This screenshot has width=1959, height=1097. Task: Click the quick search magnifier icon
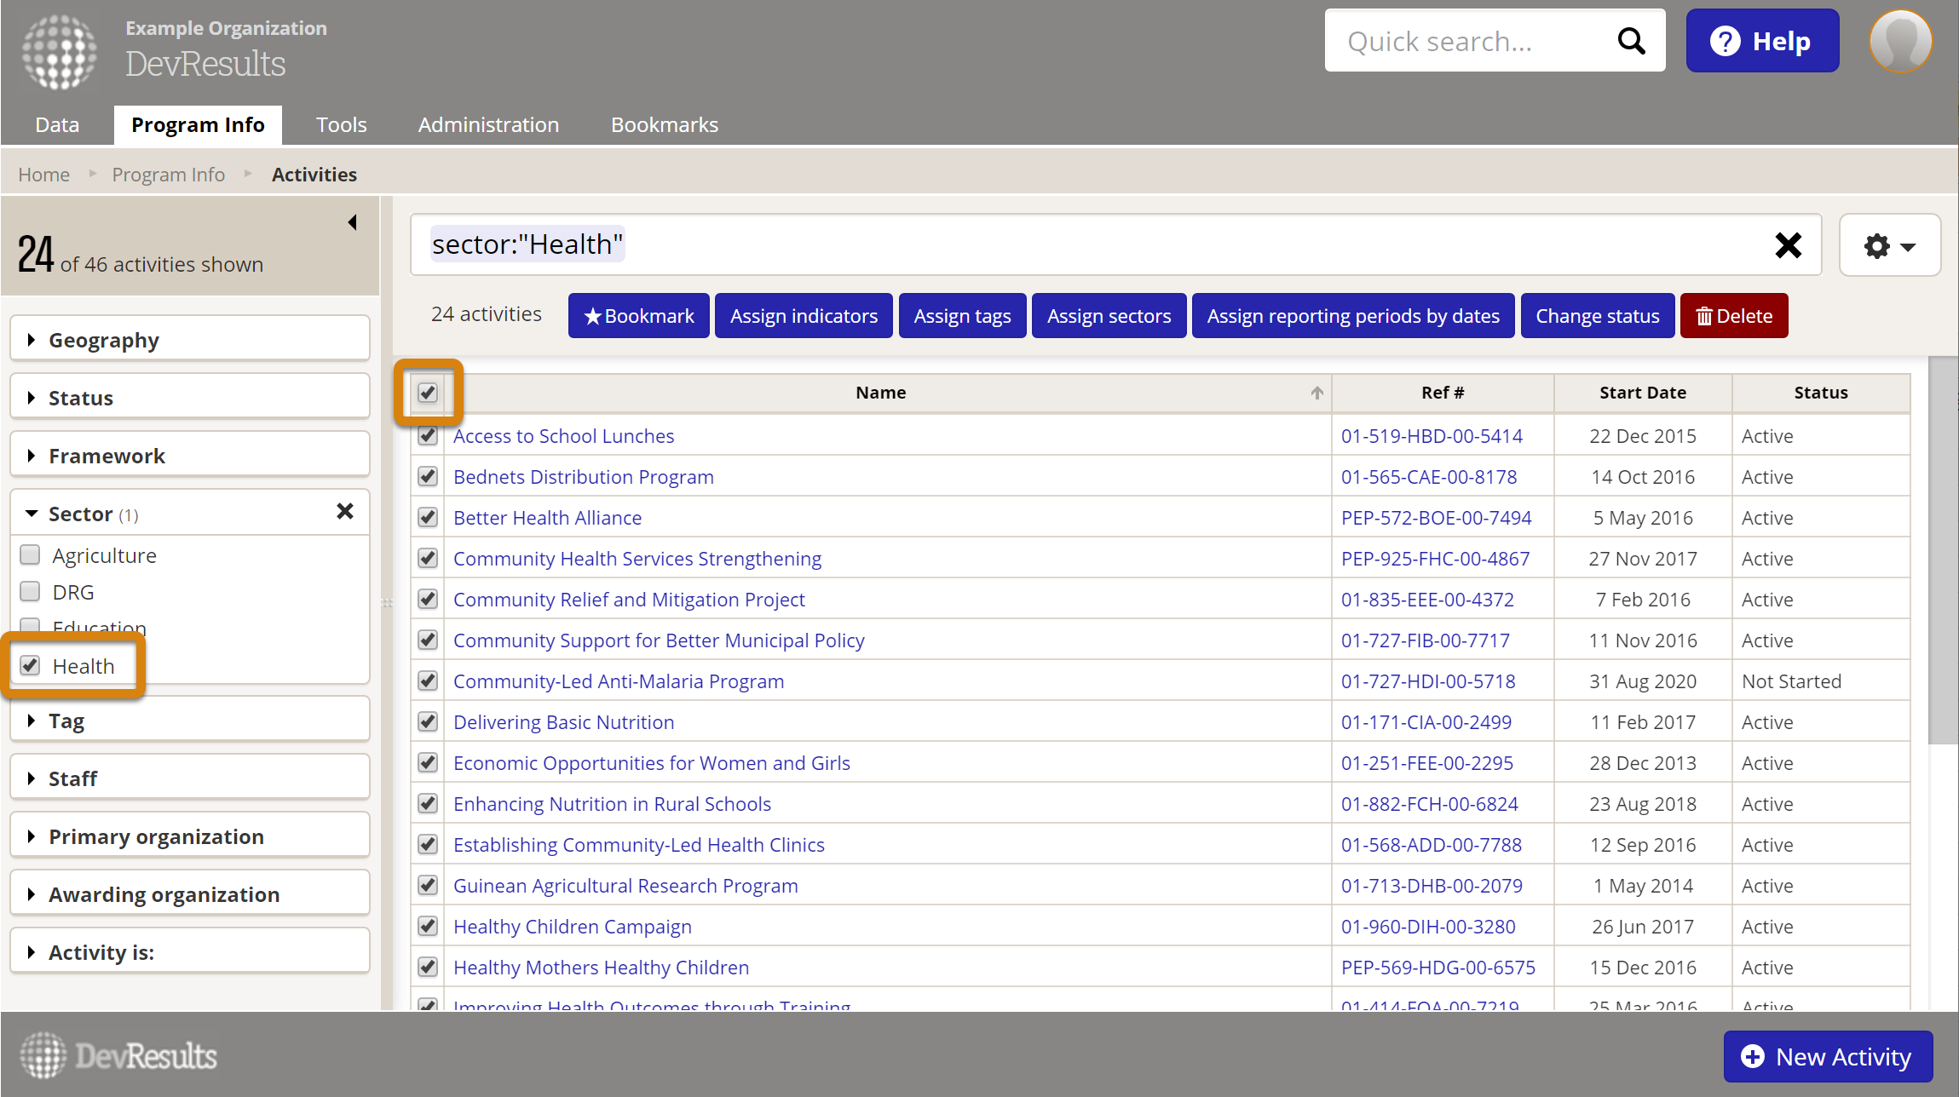(1630, 41)
